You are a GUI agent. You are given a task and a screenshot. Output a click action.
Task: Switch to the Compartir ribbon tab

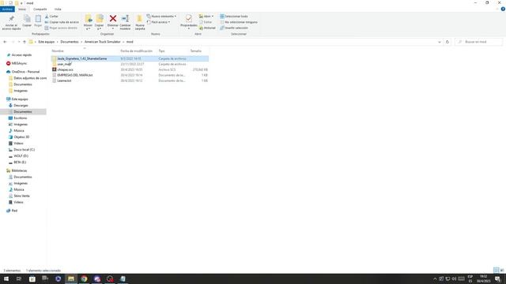point(40,9)
